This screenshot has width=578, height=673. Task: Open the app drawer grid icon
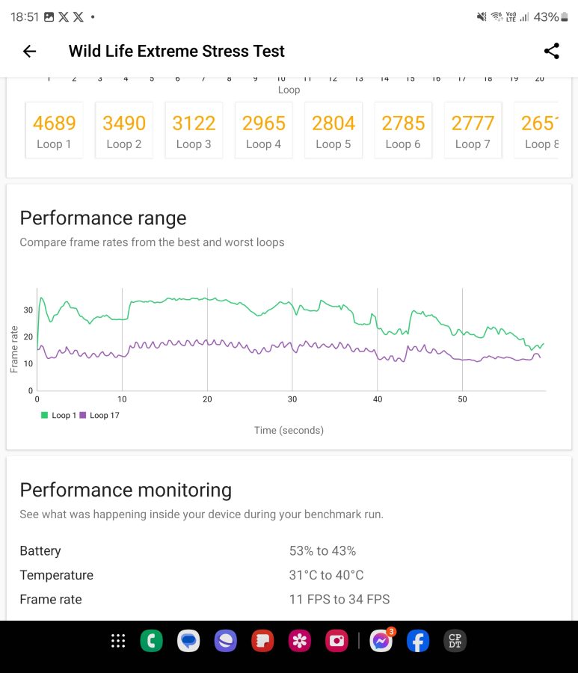pos(117,641)
